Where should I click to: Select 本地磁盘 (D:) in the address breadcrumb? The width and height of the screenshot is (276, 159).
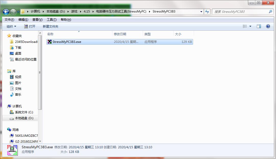[56, 11]
